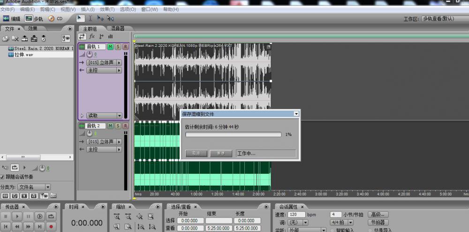This screenshot has height=232, width=469.
Task: Open the 4/4拍 time signature dropdown
Action: coord(341,223)
